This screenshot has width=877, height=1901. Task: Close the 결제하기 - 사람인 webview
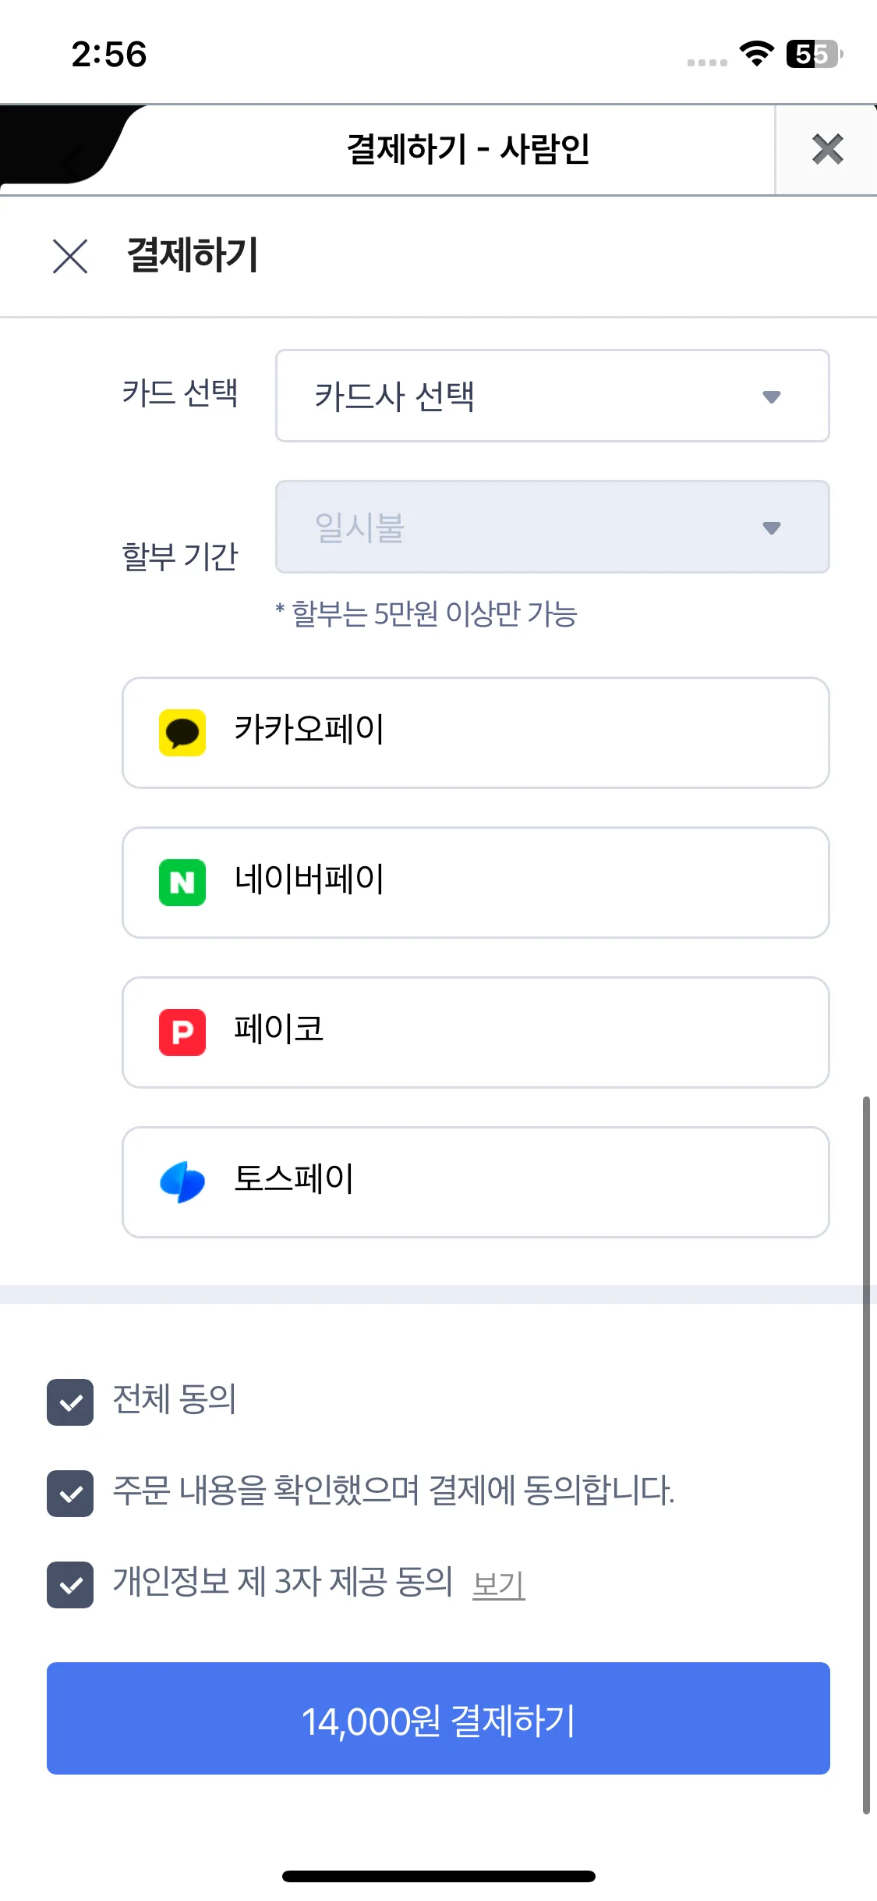click(827, 149)
